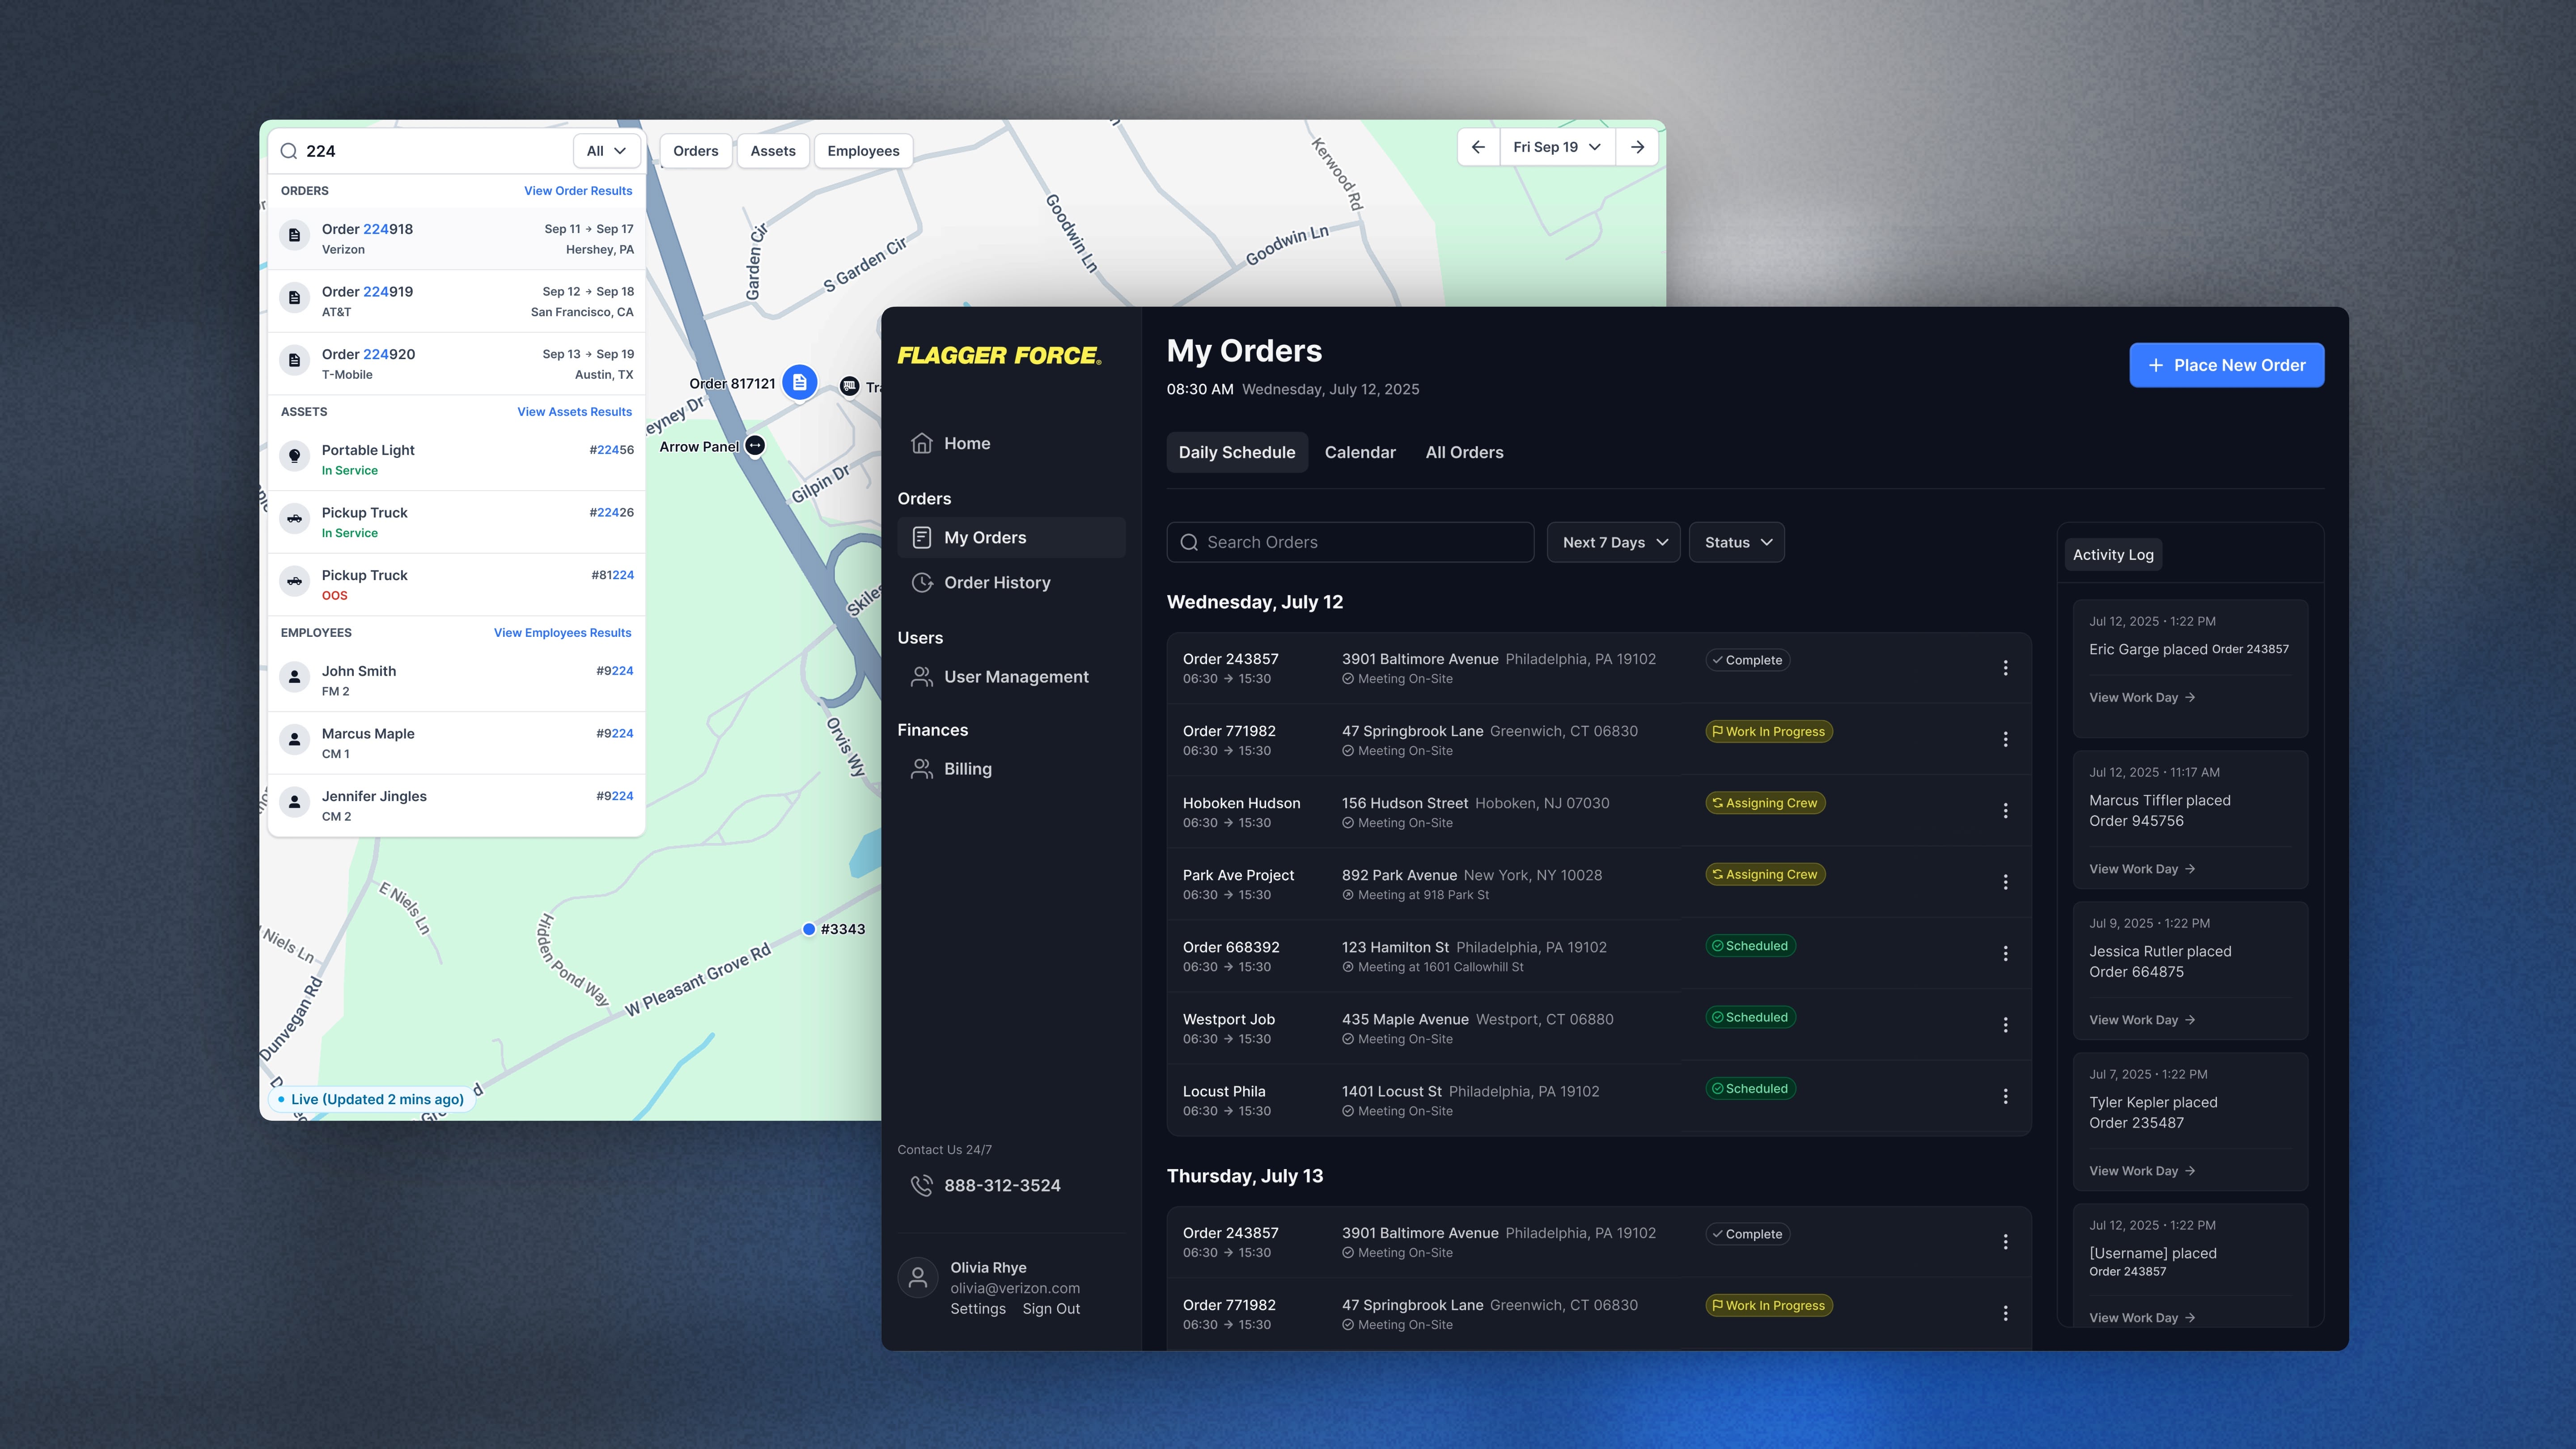Toggle the Assets map filter
Viewport: 2576px width, 1449px height.
[772, 151]
